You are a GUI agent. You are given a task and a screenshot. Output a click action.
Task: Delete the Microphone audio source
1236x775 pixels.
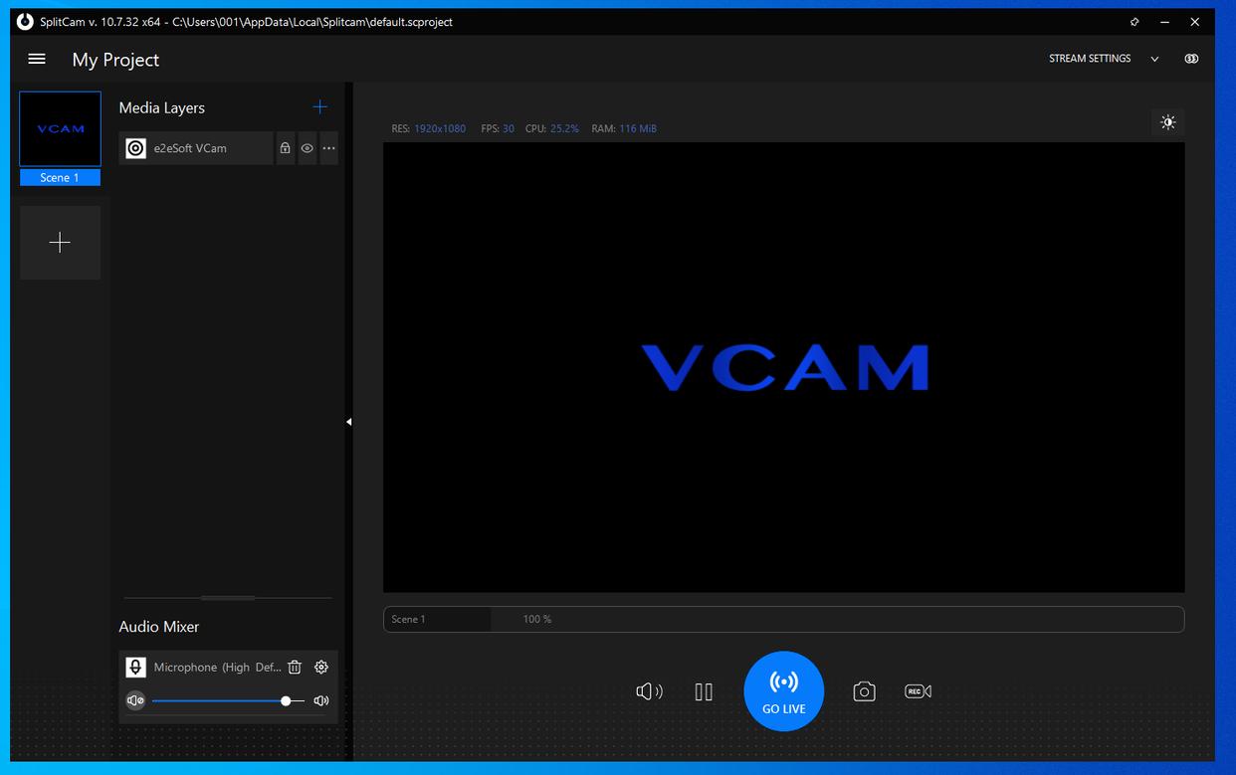[x=295, y=668]
